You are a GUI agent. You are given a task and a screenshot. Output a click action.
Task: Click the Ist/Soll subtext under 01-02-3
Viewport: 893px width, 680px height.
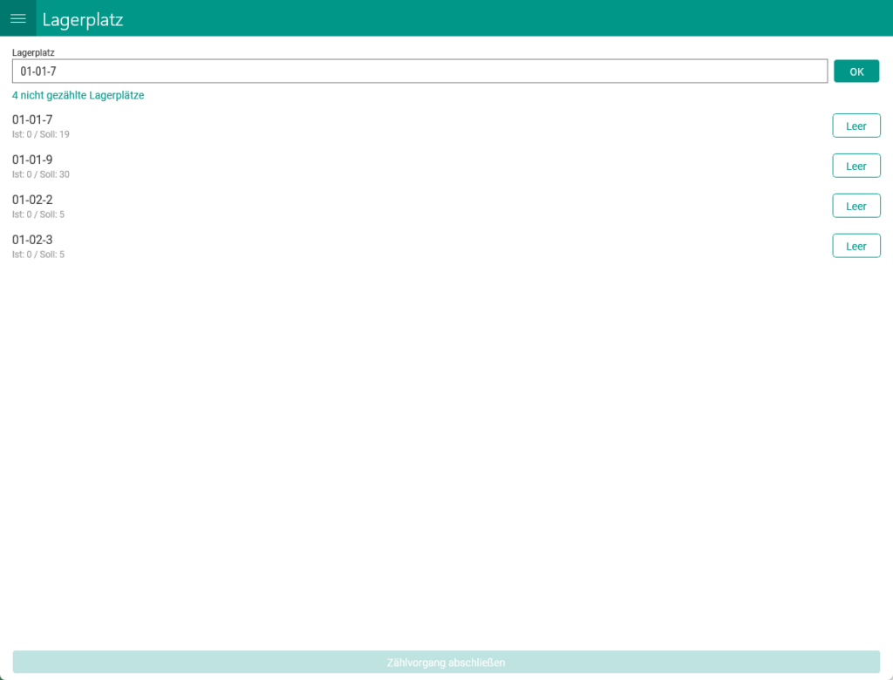pyautogui.click(x=38, y=255)
